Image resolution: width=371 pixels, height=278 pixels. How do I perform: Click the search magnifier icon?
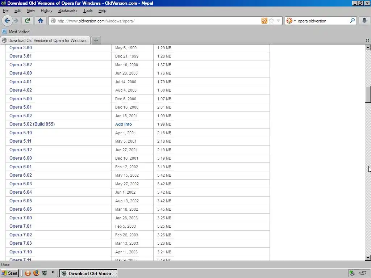pyautogui.click(x=352, y=21)
